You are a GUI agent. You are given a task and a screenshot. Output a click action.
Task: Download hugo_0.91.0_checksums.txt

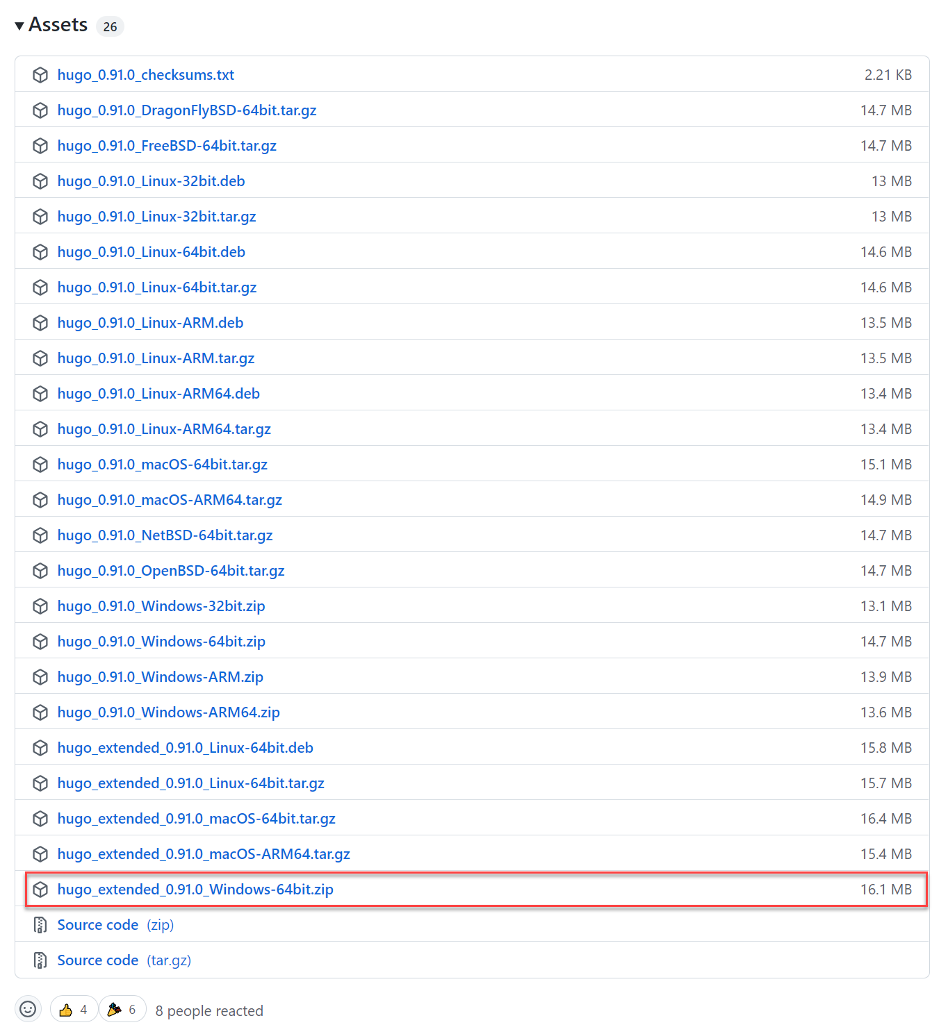[x=146, y=74]
